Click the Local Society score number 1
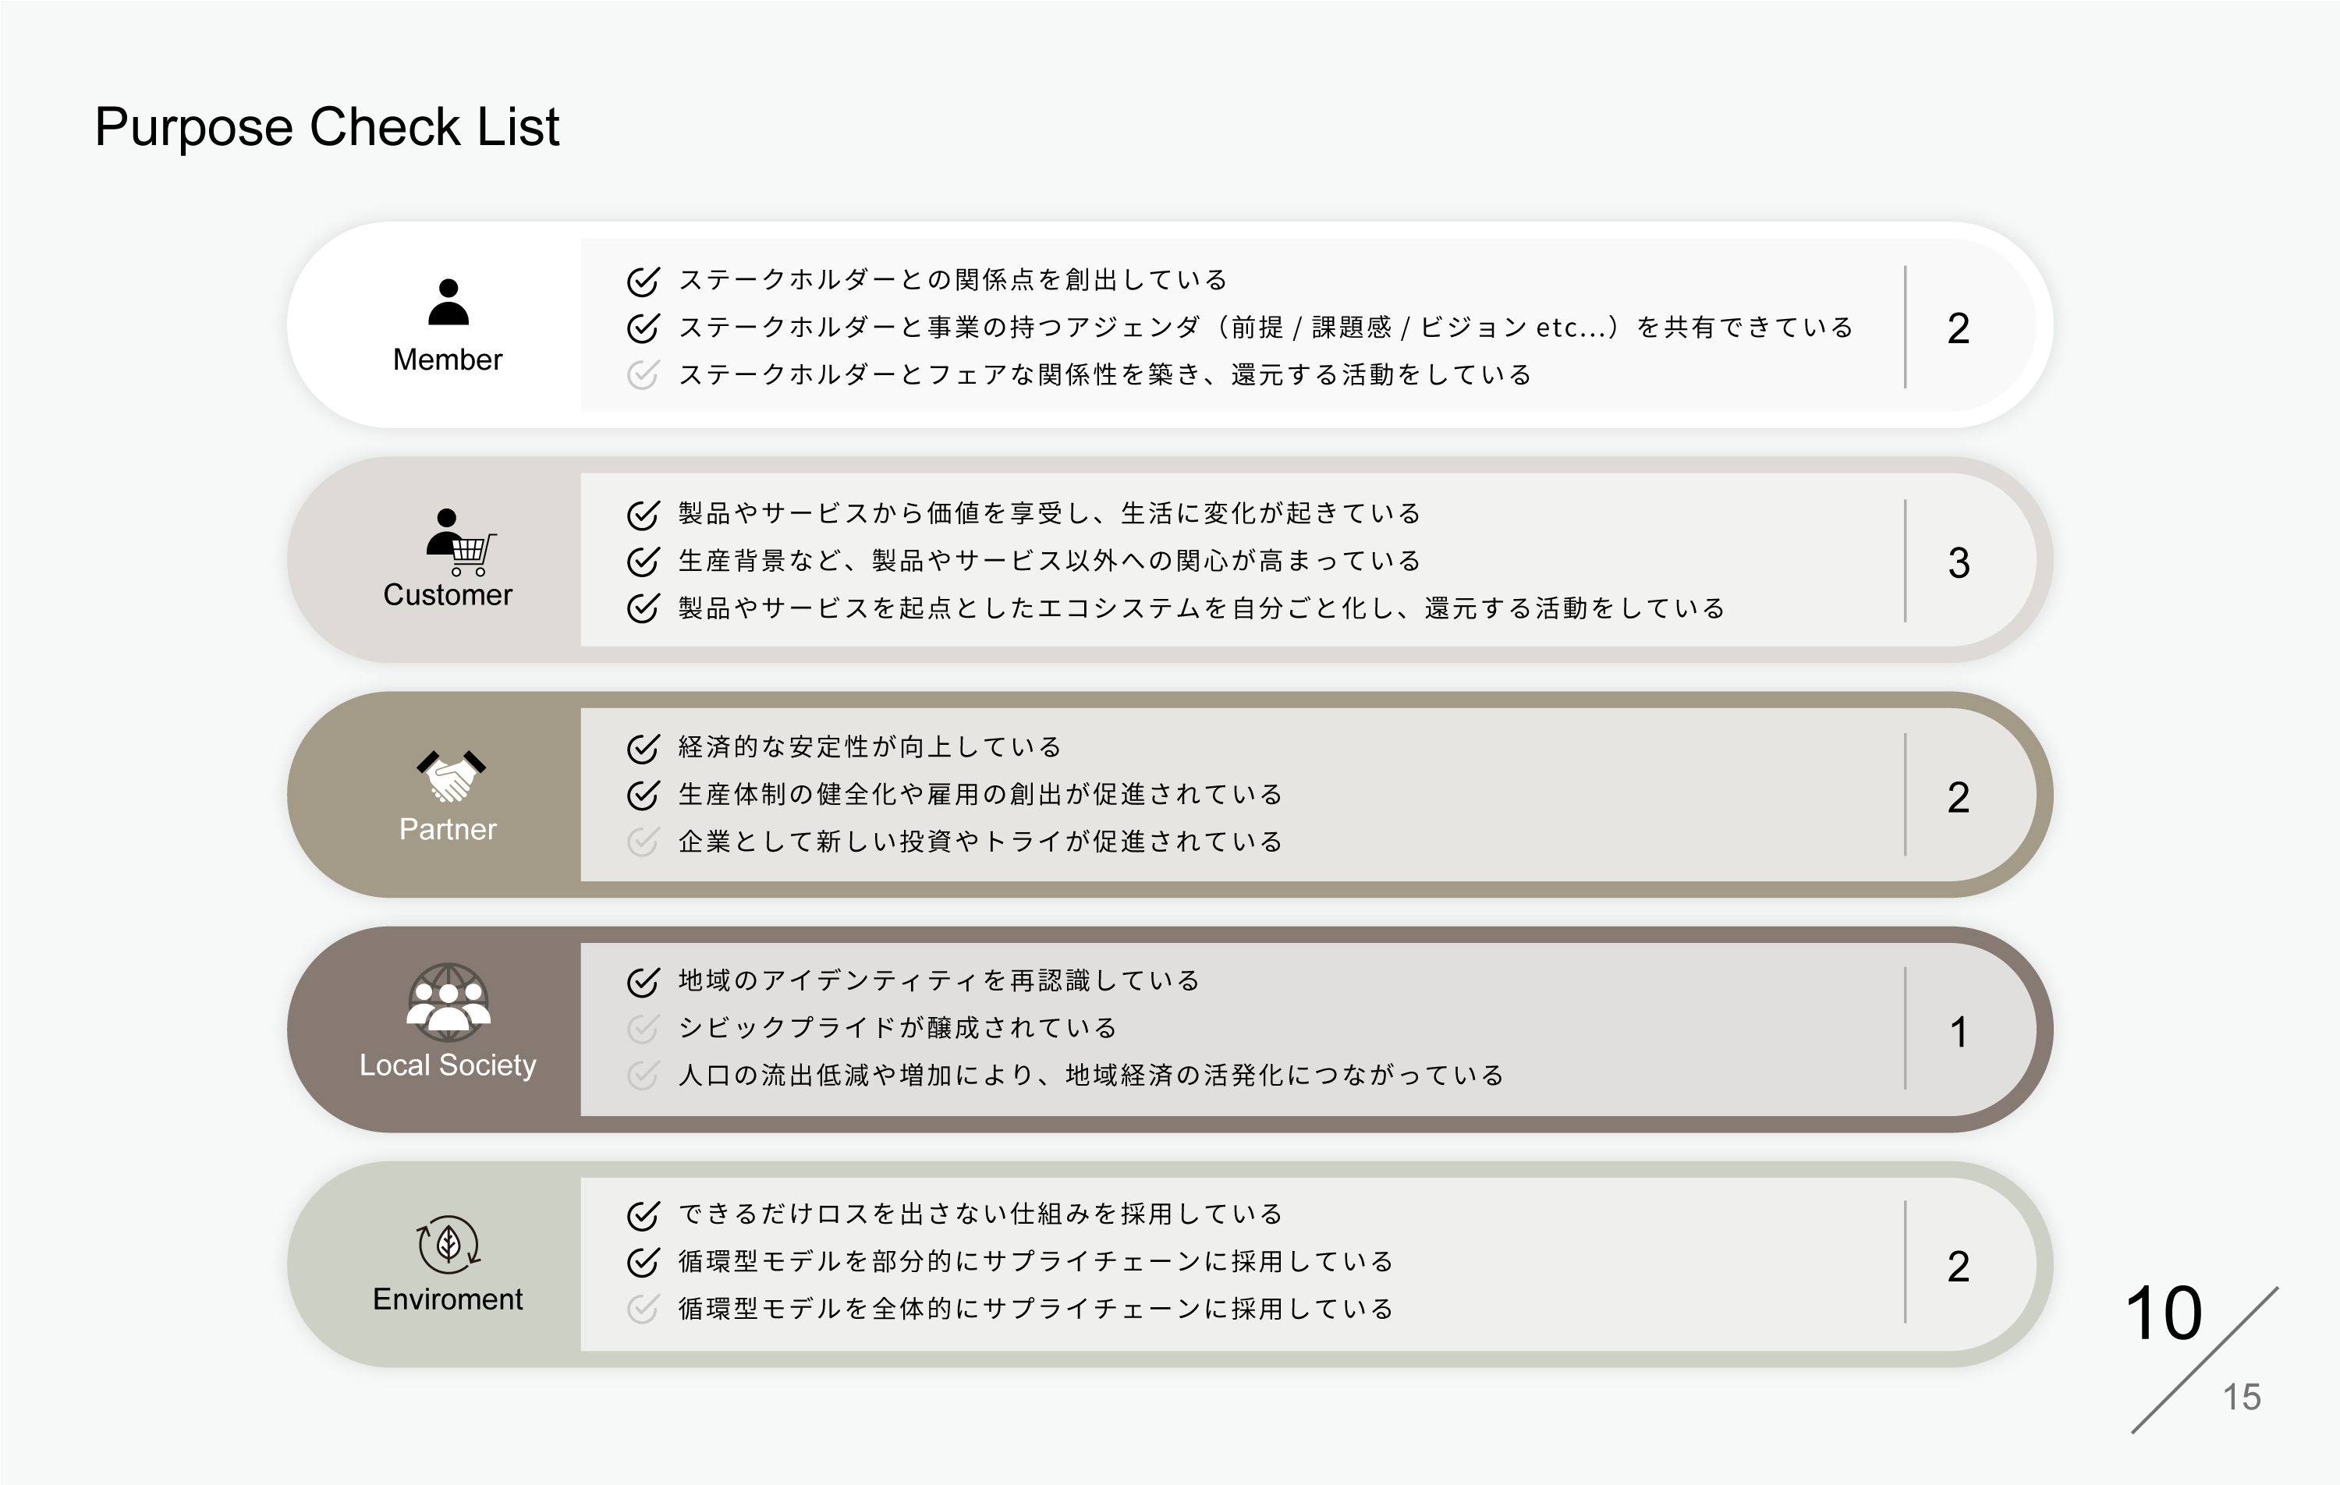The height and width of the screenshot is (1485, 2340). [1958, 1032]
